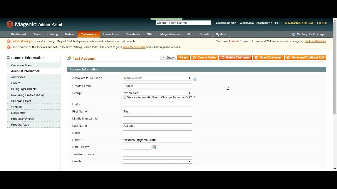Click into the Suffix field
This screenshot has width=337, height=189.
coord(157,133)
